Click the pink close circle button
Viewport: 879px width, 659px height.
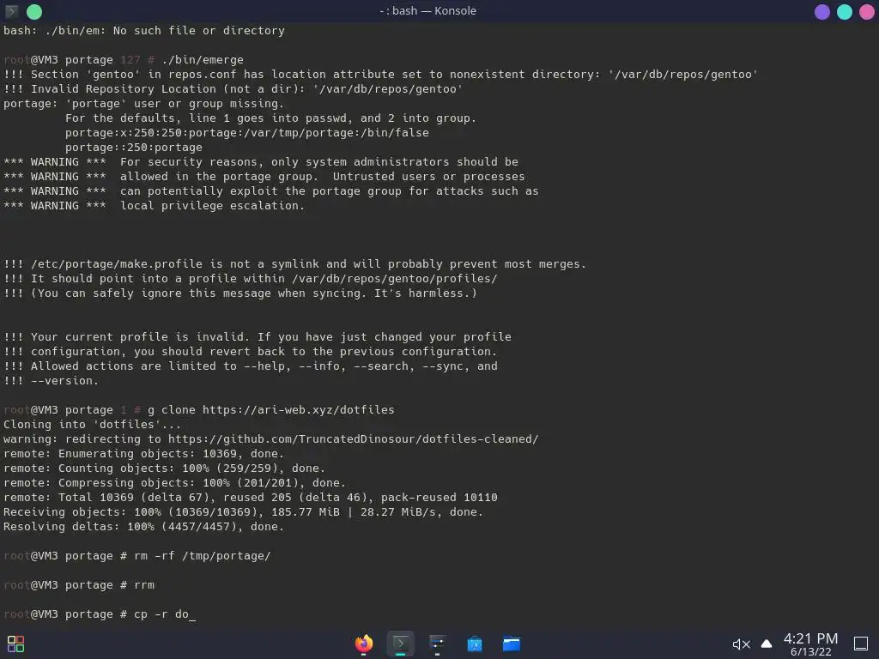[867, 12]
